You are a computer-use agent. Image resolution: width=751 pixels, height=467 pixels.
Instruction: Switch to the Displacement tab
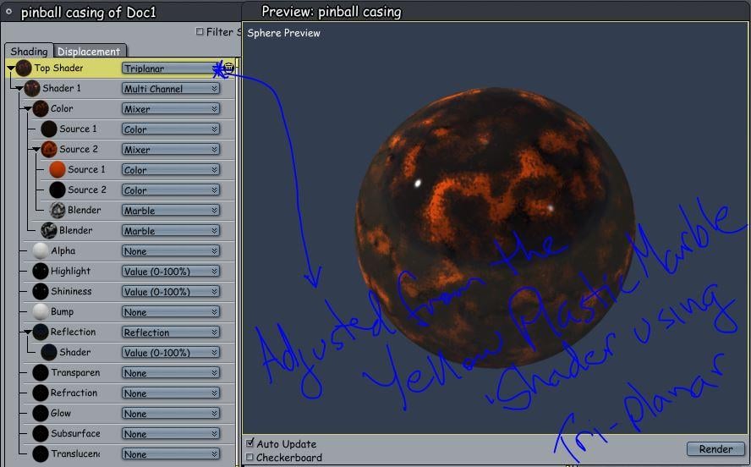89,52
